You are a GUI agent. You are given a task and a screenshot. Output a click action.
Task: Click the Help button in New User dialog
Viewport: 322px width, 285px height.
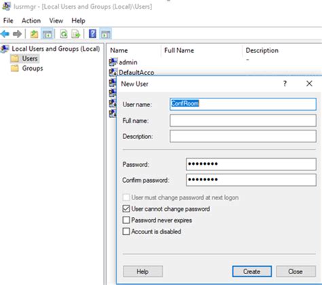coord(143,271)
